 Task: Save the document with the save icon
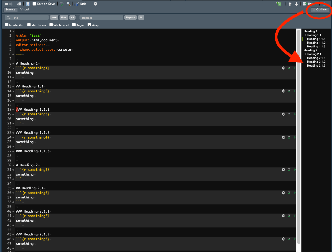click(x=27, y=4)
